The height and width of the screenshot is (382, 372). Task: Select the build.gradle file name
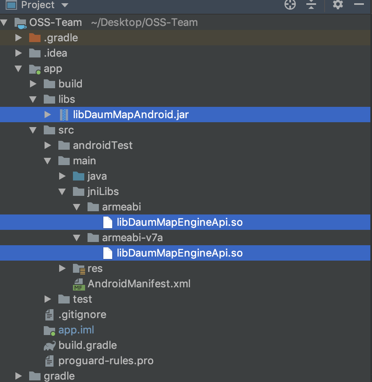(x=88, y=346)
